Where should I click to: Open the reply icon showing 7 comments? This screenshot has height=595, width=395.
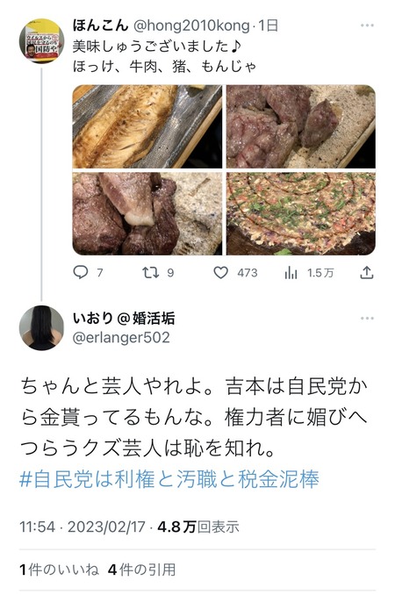pyautogui.click(x=81, y=272)
